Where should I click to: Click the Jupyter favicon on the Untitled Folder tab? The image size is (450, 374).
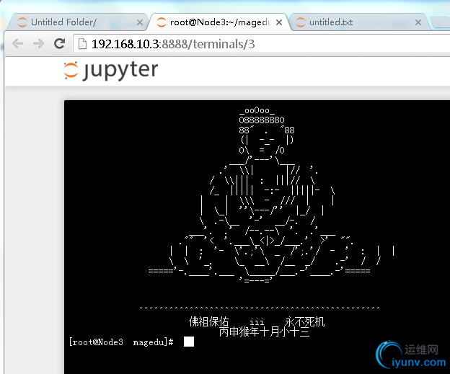(22, 22)
